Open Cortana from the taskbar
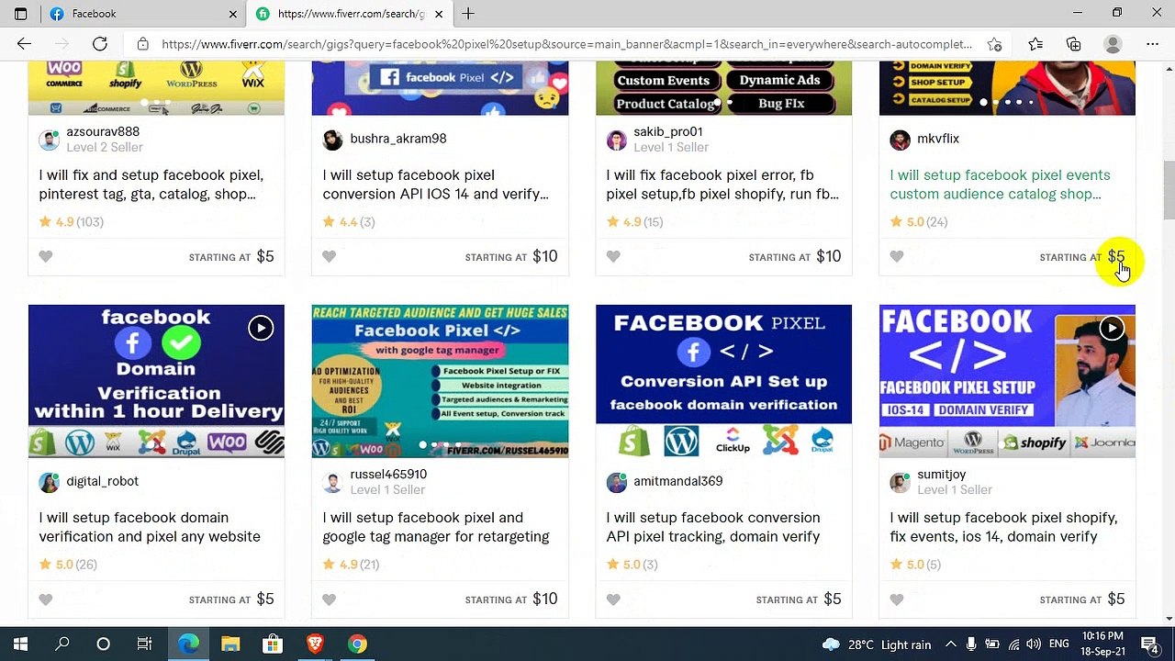The height and width of the screenshot is (661, 1175). coord(103,644)
